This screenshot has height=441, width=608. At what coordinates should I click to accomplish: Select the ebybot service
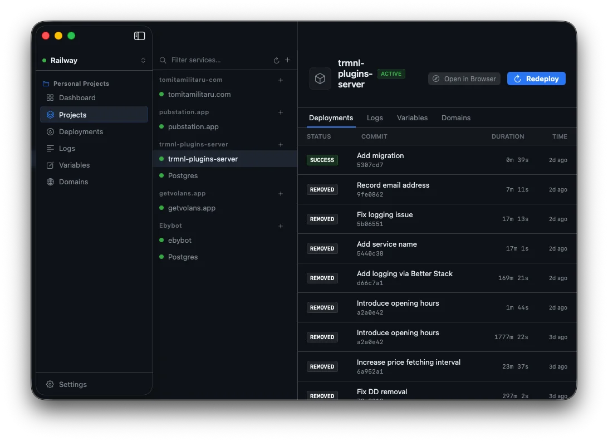tap(179, 240)
